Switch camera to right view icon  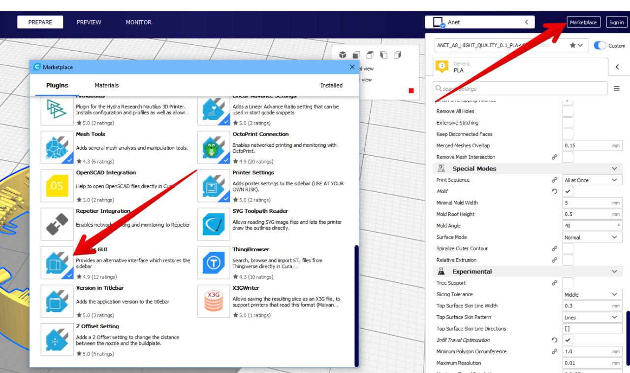[398, 55]
